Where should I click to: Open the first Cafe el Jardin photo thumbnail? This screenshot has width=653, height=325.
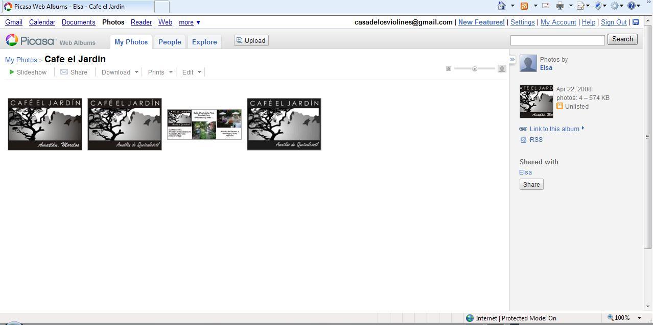click(44, 124)
